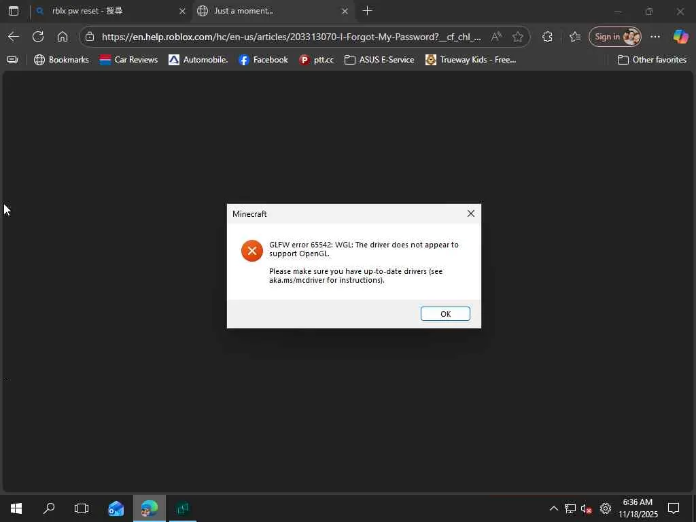Open the Bookmarks favorite
This screenshot has height=522, width=696.
pos(62,60)
